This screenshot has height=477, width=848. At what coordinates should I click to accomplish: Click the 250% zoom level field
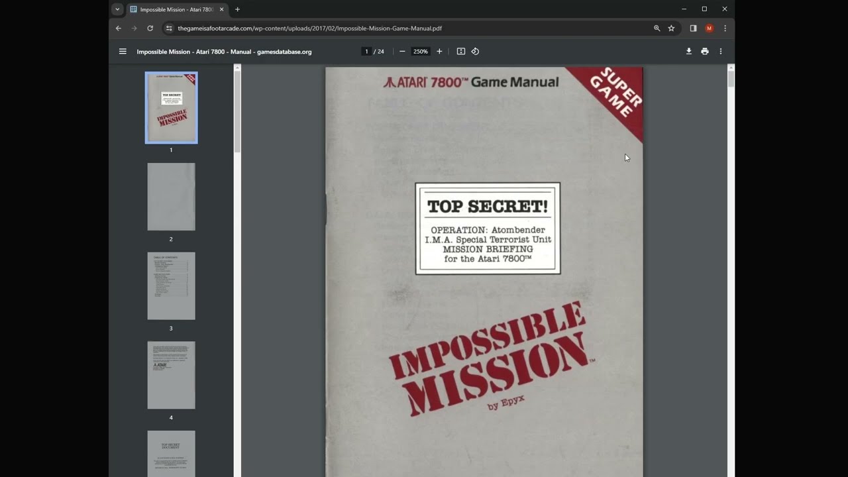click(421, 51)
